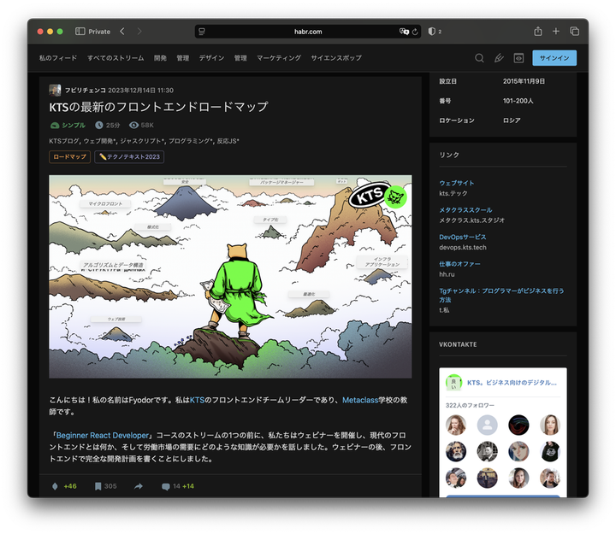The image size is (616, 534).
Task: Open the Metaclass link in article text
Action: [360, 400]
